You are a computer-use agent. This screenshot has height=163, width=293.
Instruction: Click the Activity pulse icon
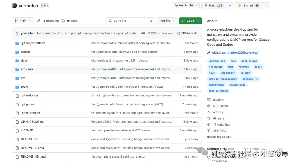click(209, 112)
